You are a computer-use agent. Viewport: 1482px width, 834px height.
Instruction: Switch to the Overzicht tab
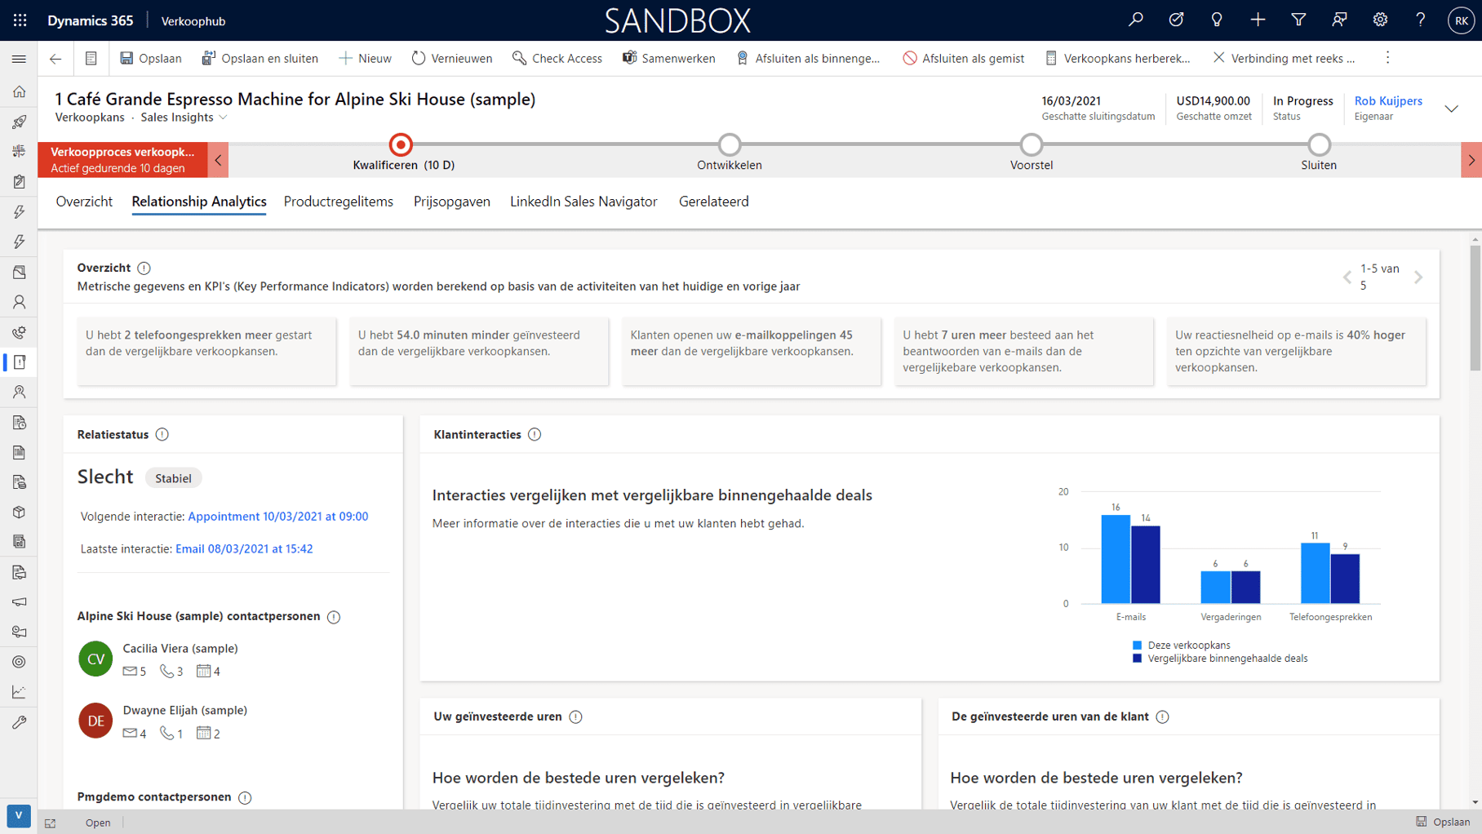tap(84, 202)
